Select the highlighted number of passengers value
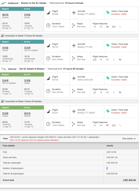The image size is (139, 191). (x=107, y=168)
